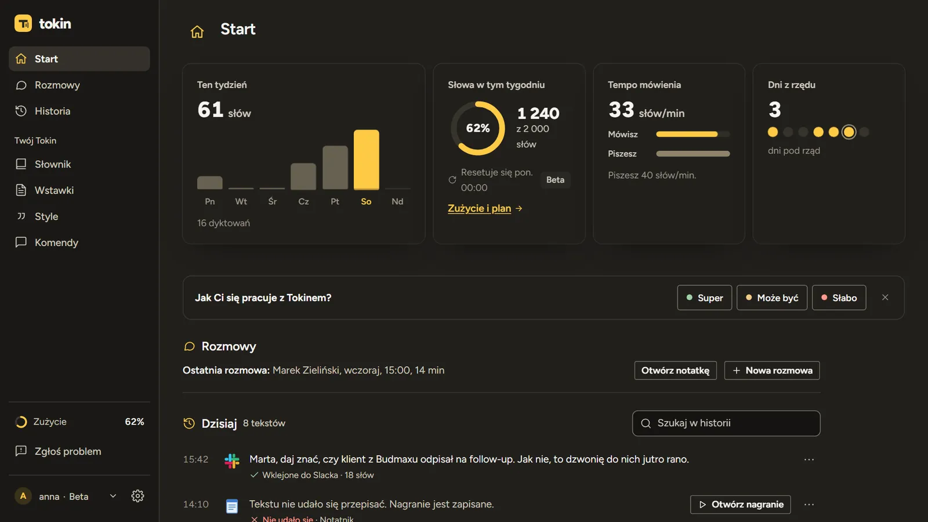Screen dimensions: 928x522
Task: Focus the Szukaj w historii search field
Action: (726, 423)
